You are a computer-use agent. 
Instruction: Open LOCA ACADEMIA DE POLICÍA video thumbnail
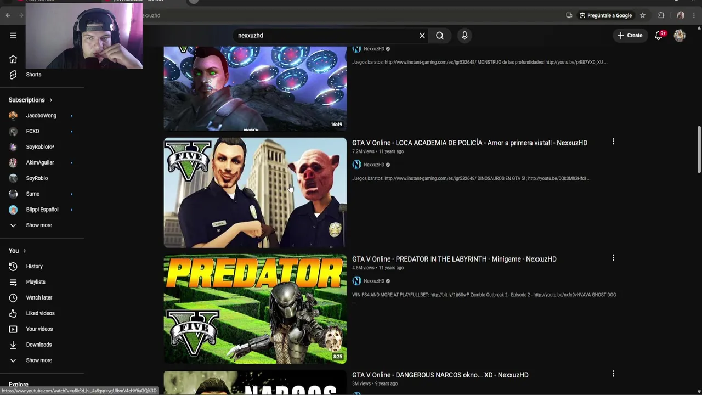click(255, 193)
